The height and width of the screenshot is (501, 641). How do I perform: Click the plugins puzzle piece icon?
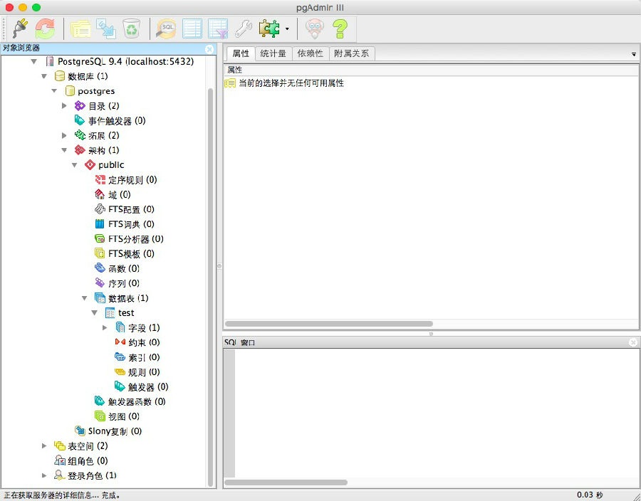point(269,28)
